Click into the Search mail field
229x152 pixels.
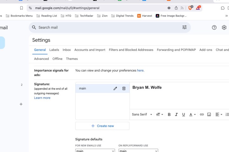(x=105, y=28)
